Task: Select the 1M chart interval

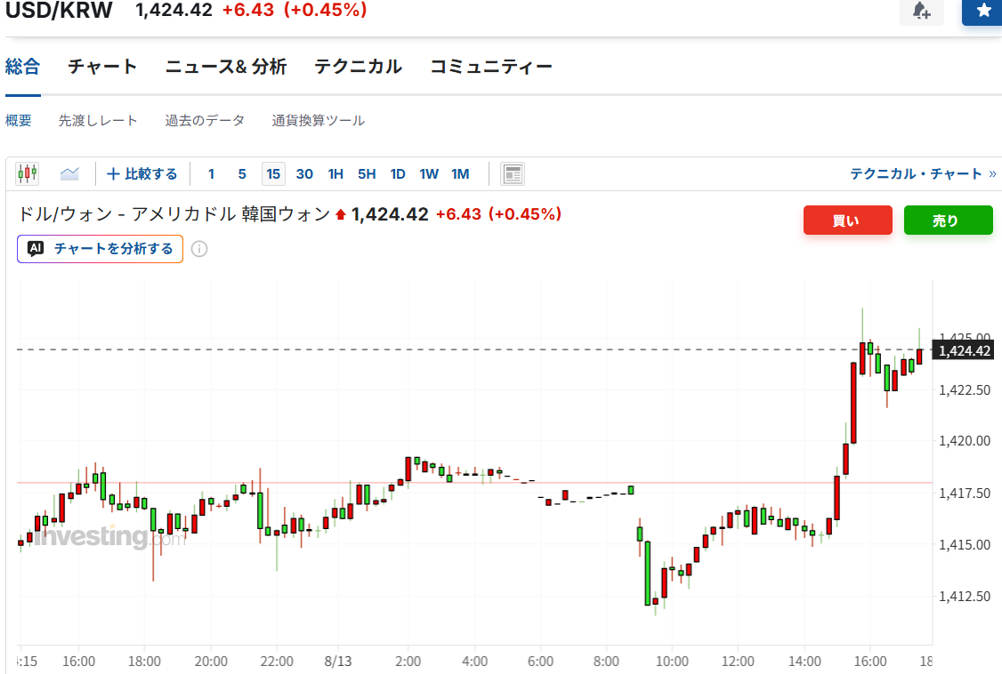Action: pyautogui.click(x=460, y=173)
